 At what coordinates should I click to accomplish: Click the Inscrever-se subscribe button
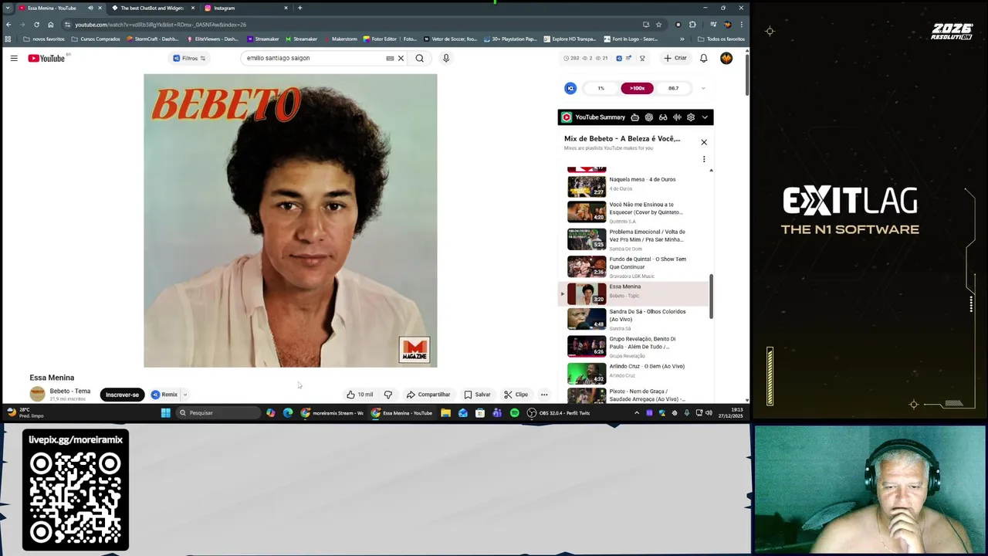point(122,395)
